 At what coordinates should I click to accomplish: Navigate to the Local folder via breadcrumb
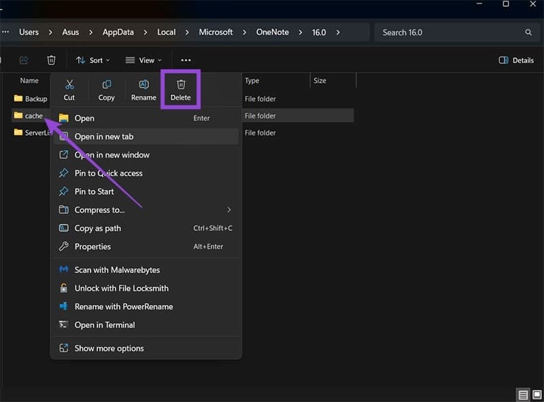point(167,31)
